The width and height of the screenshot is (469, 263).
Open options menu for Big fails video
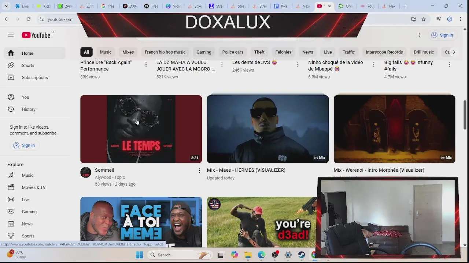pyautogui.click(x=450, y=65)
